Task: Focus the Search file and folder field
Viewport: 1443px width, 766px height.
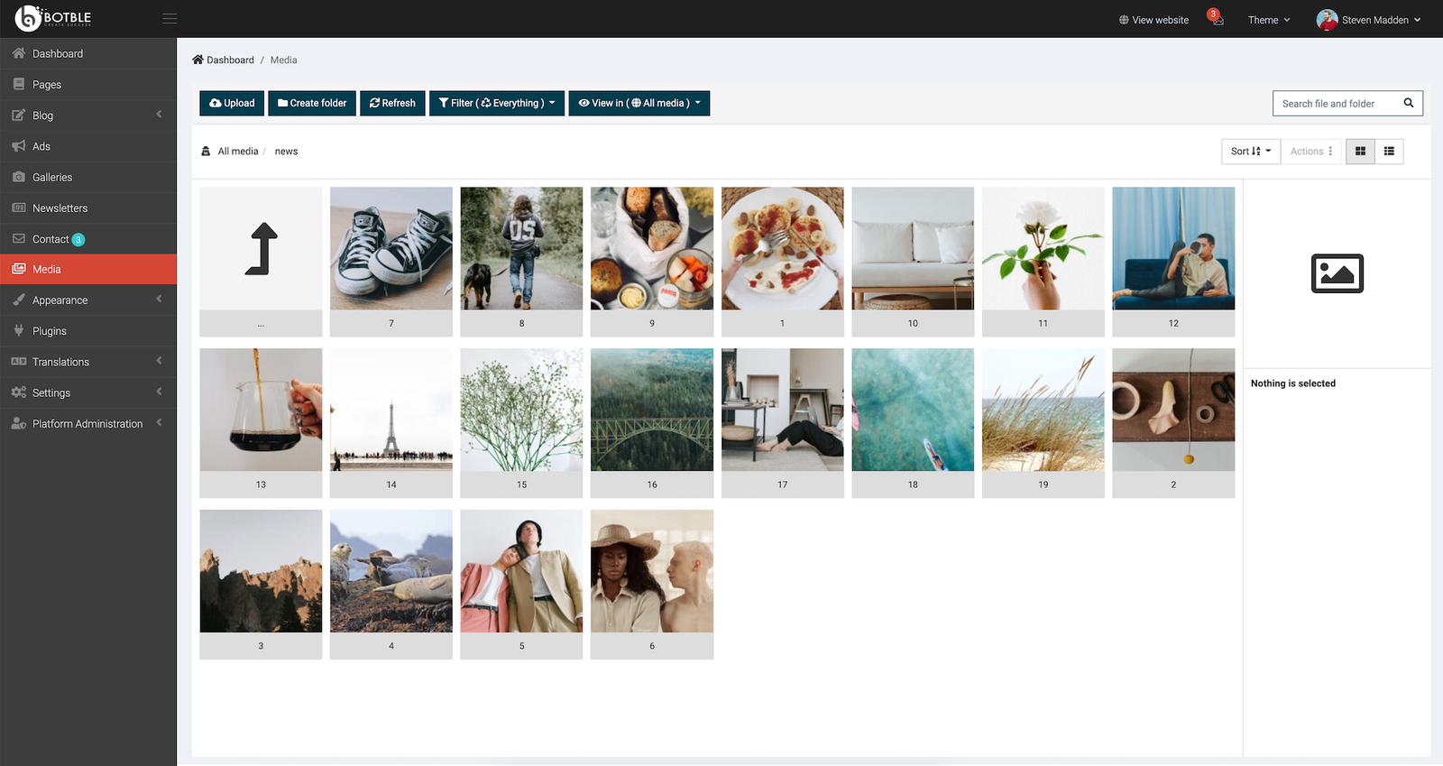Action: [1335, 104]
